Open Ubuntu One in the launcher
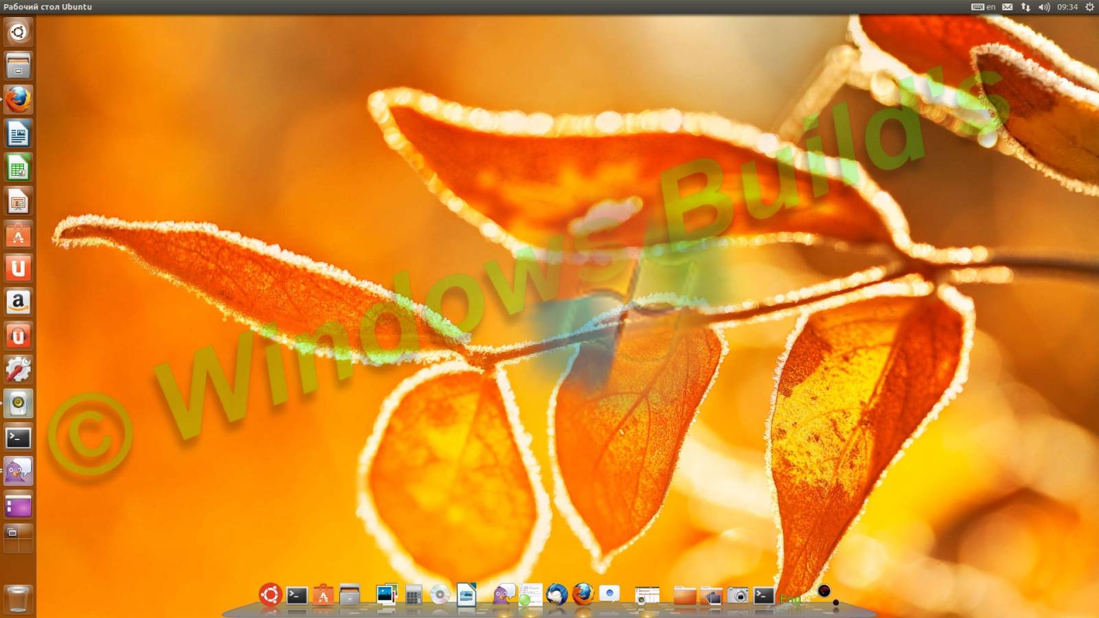Image resolution: width=1099 pixels, height=618 pixels. 18,268
